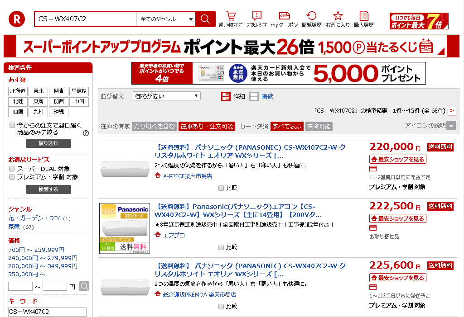Screen dimensions: 464x317
Task: Click the minimum price input field
Action: (20, 286)
